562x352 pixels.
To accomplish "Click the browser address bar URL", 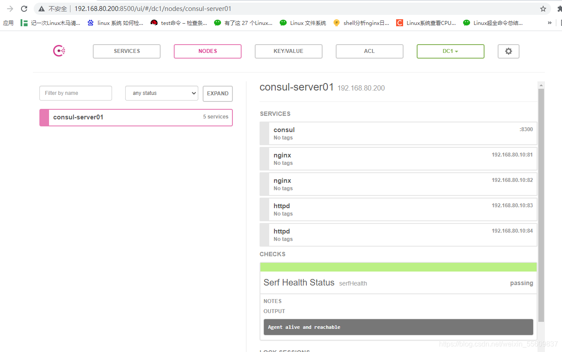I will click(x=153, y=9).
